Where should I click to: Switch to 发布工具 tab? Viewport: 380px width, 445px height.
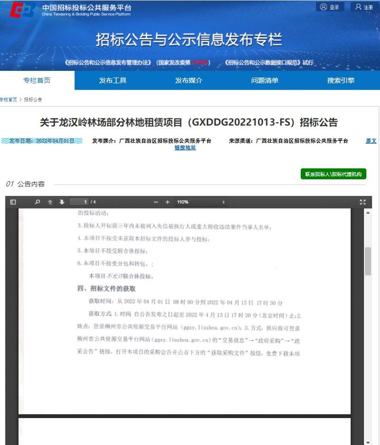[x=113, y=80]
